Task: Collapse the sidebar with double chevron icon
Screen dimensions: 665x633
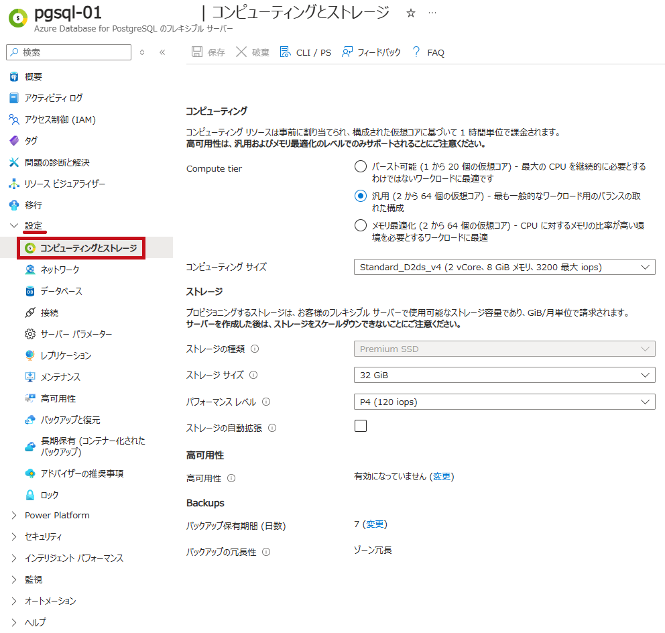Action: coord(162,52)
